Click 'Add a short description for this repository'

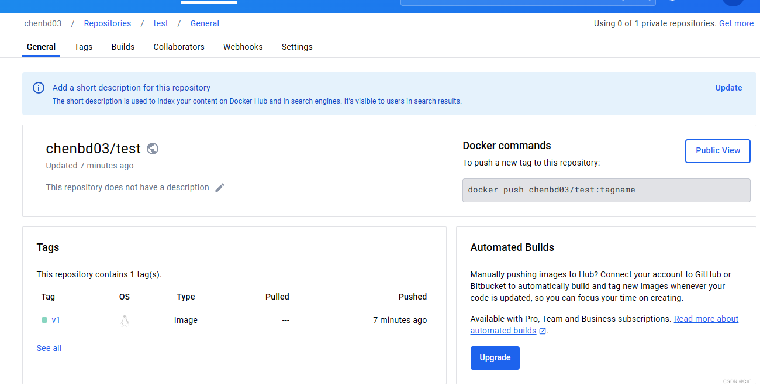point(132,88)
